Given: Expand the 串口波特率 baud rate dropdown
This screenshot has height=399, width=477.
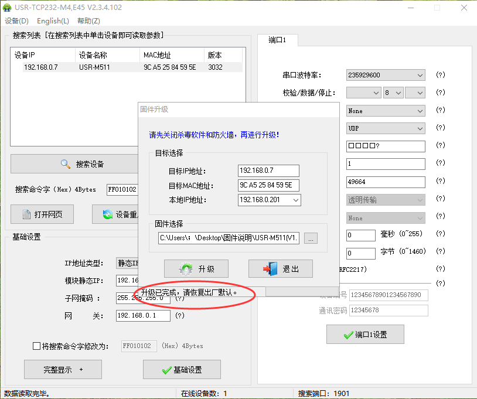Looking at the screenshot, I should tap(420, 75).
